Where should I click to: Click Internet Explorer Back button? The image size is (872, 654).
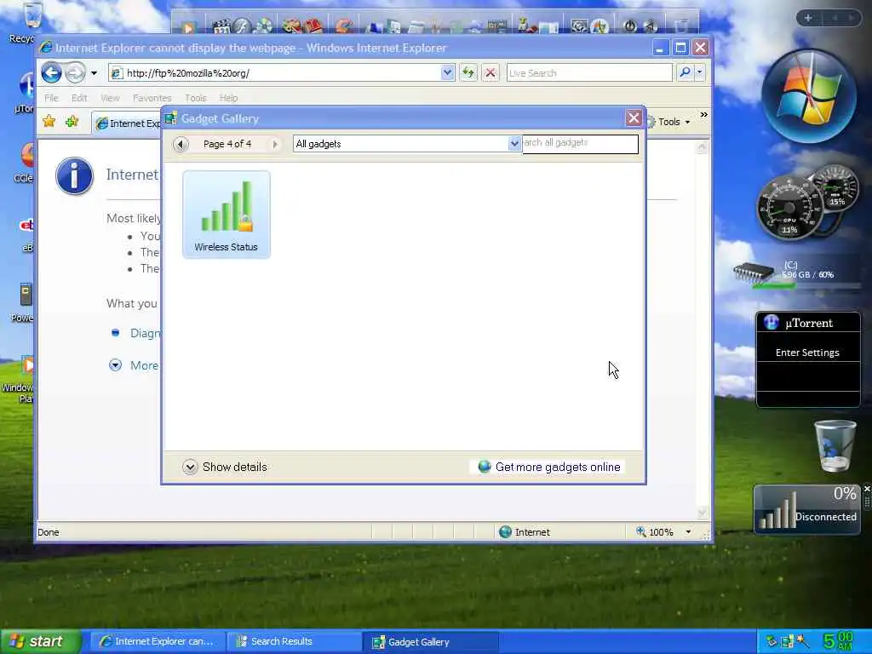click(51, 73)
